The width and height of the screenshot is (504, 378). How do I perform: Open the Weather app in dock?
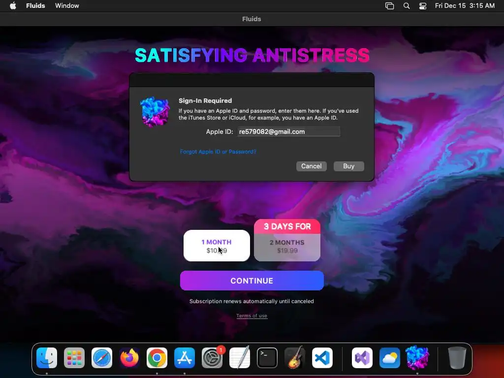click(390, 358)
